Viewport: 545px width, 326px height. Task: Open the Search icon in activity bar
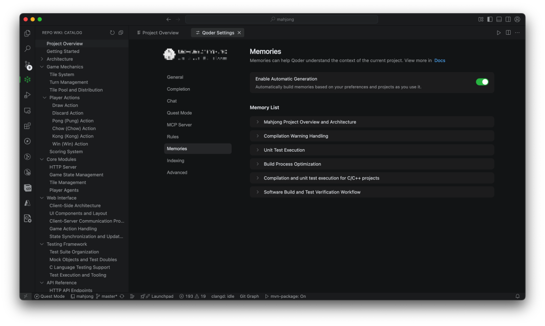(x=27, y=49)
